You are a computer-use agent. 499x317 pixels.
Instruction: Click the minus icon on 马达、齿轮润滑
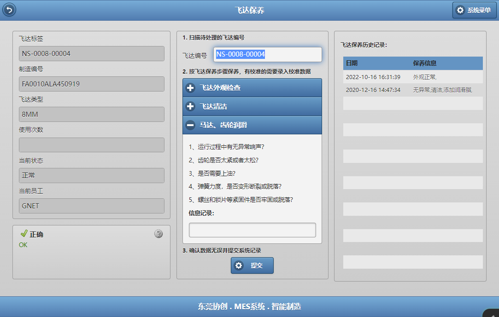pyautogui.click(x=190, y=125)
